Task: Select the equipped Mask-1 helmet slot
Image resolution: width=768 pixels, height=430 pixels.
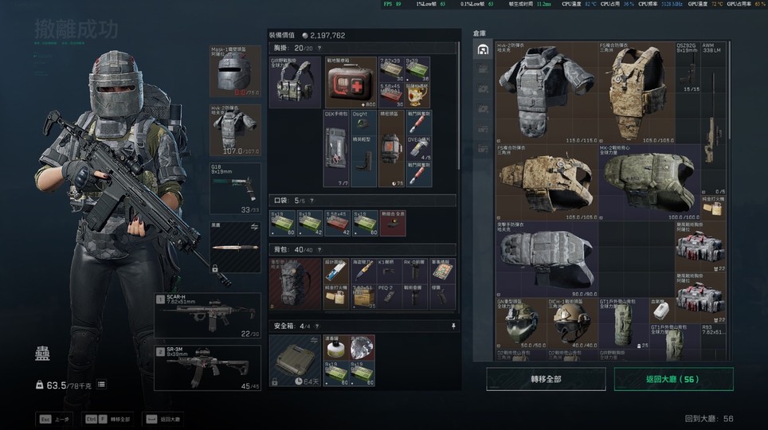Action: pyautogui.click(x=235, y=71)
